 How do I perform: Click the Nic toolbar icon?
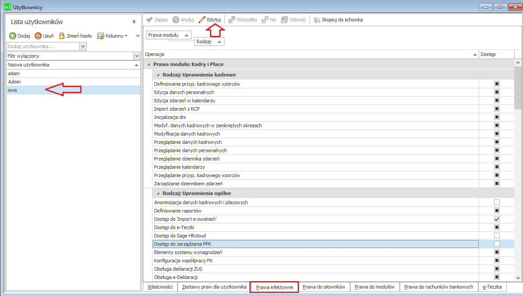point(265,20)
